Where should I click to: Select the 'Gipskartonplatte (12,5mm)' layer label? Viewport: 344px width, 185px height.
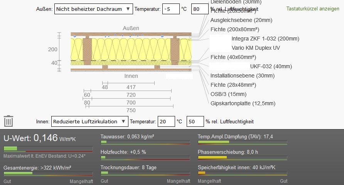coord(243,103)
